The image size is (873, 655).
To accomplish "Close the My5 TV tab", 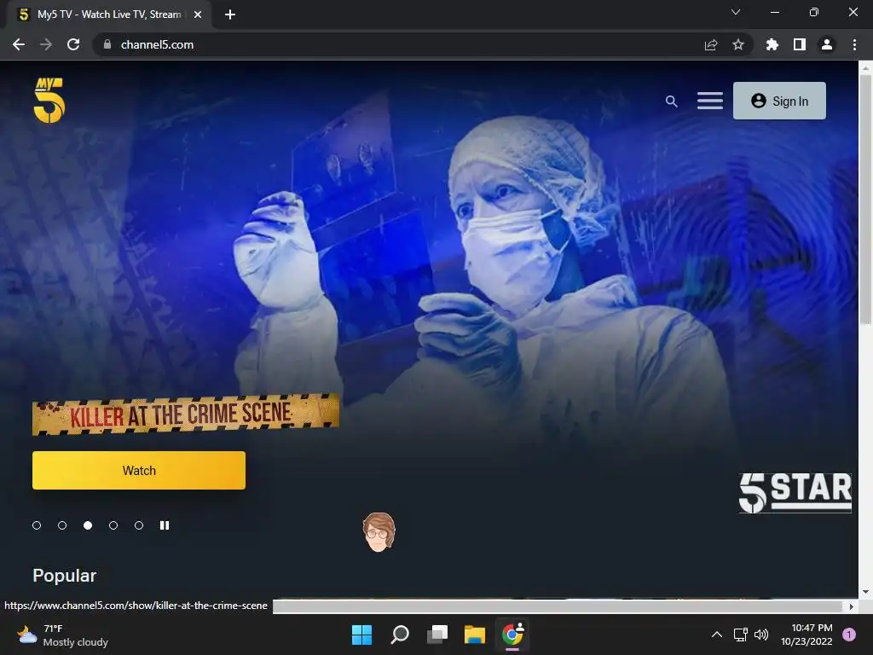I will click(x=198, y=14).
